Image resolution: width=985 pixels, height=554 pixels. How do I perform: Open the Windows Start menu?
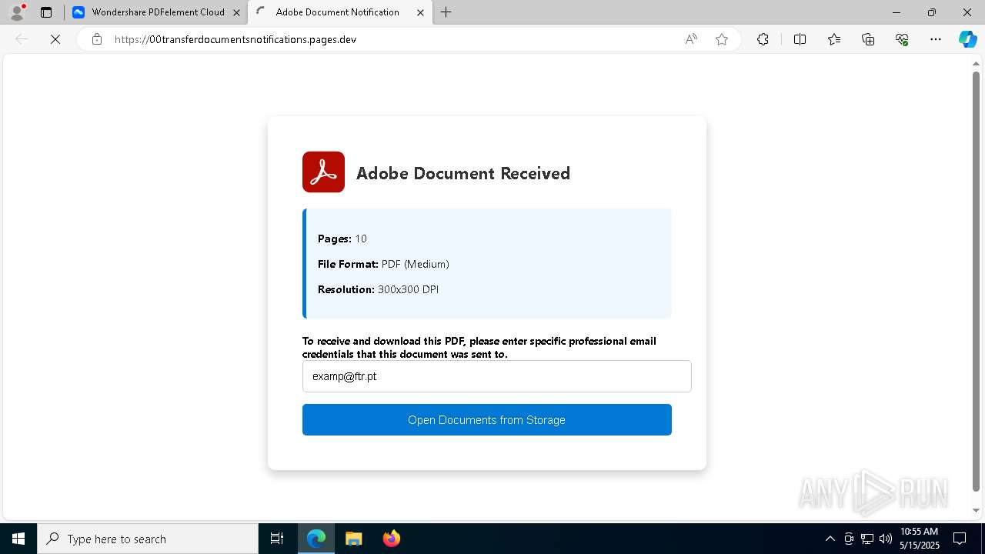18,539
